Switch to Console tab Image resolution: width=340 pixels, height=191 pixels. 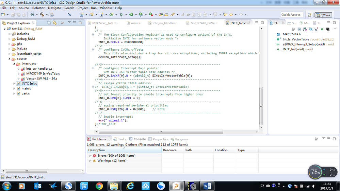(x=137, y=139)
